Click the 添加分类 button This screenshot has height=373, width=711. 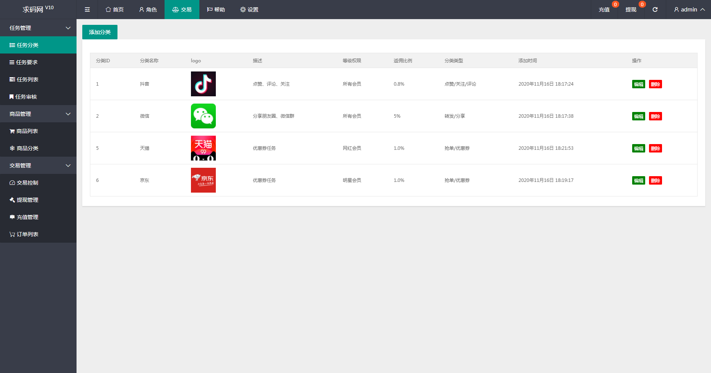click(100, 32)
